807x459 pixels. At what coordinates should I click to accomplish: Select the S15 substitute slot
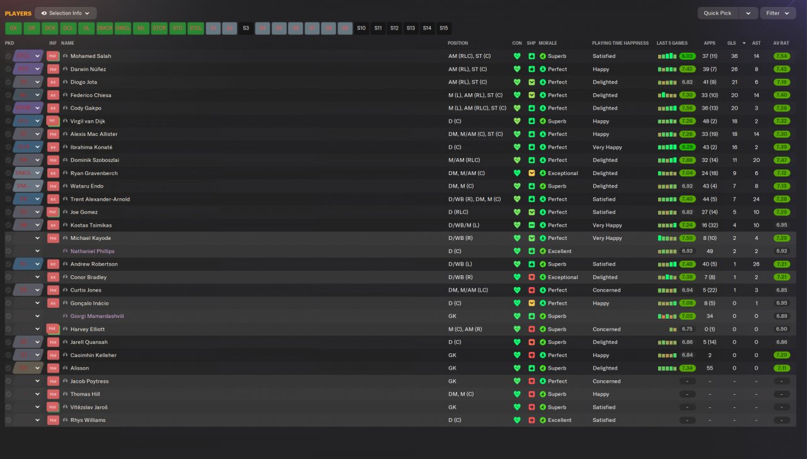point(444,28)
